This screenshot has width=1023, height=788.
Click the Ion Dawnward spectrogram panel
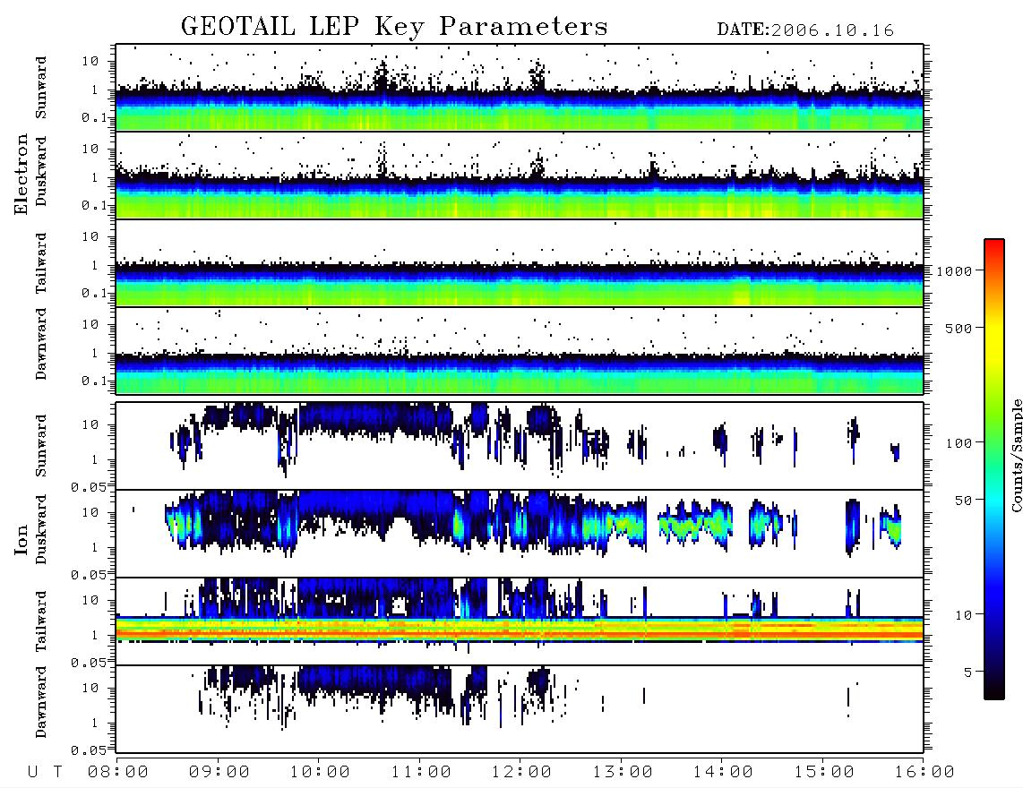coord(520,709)
